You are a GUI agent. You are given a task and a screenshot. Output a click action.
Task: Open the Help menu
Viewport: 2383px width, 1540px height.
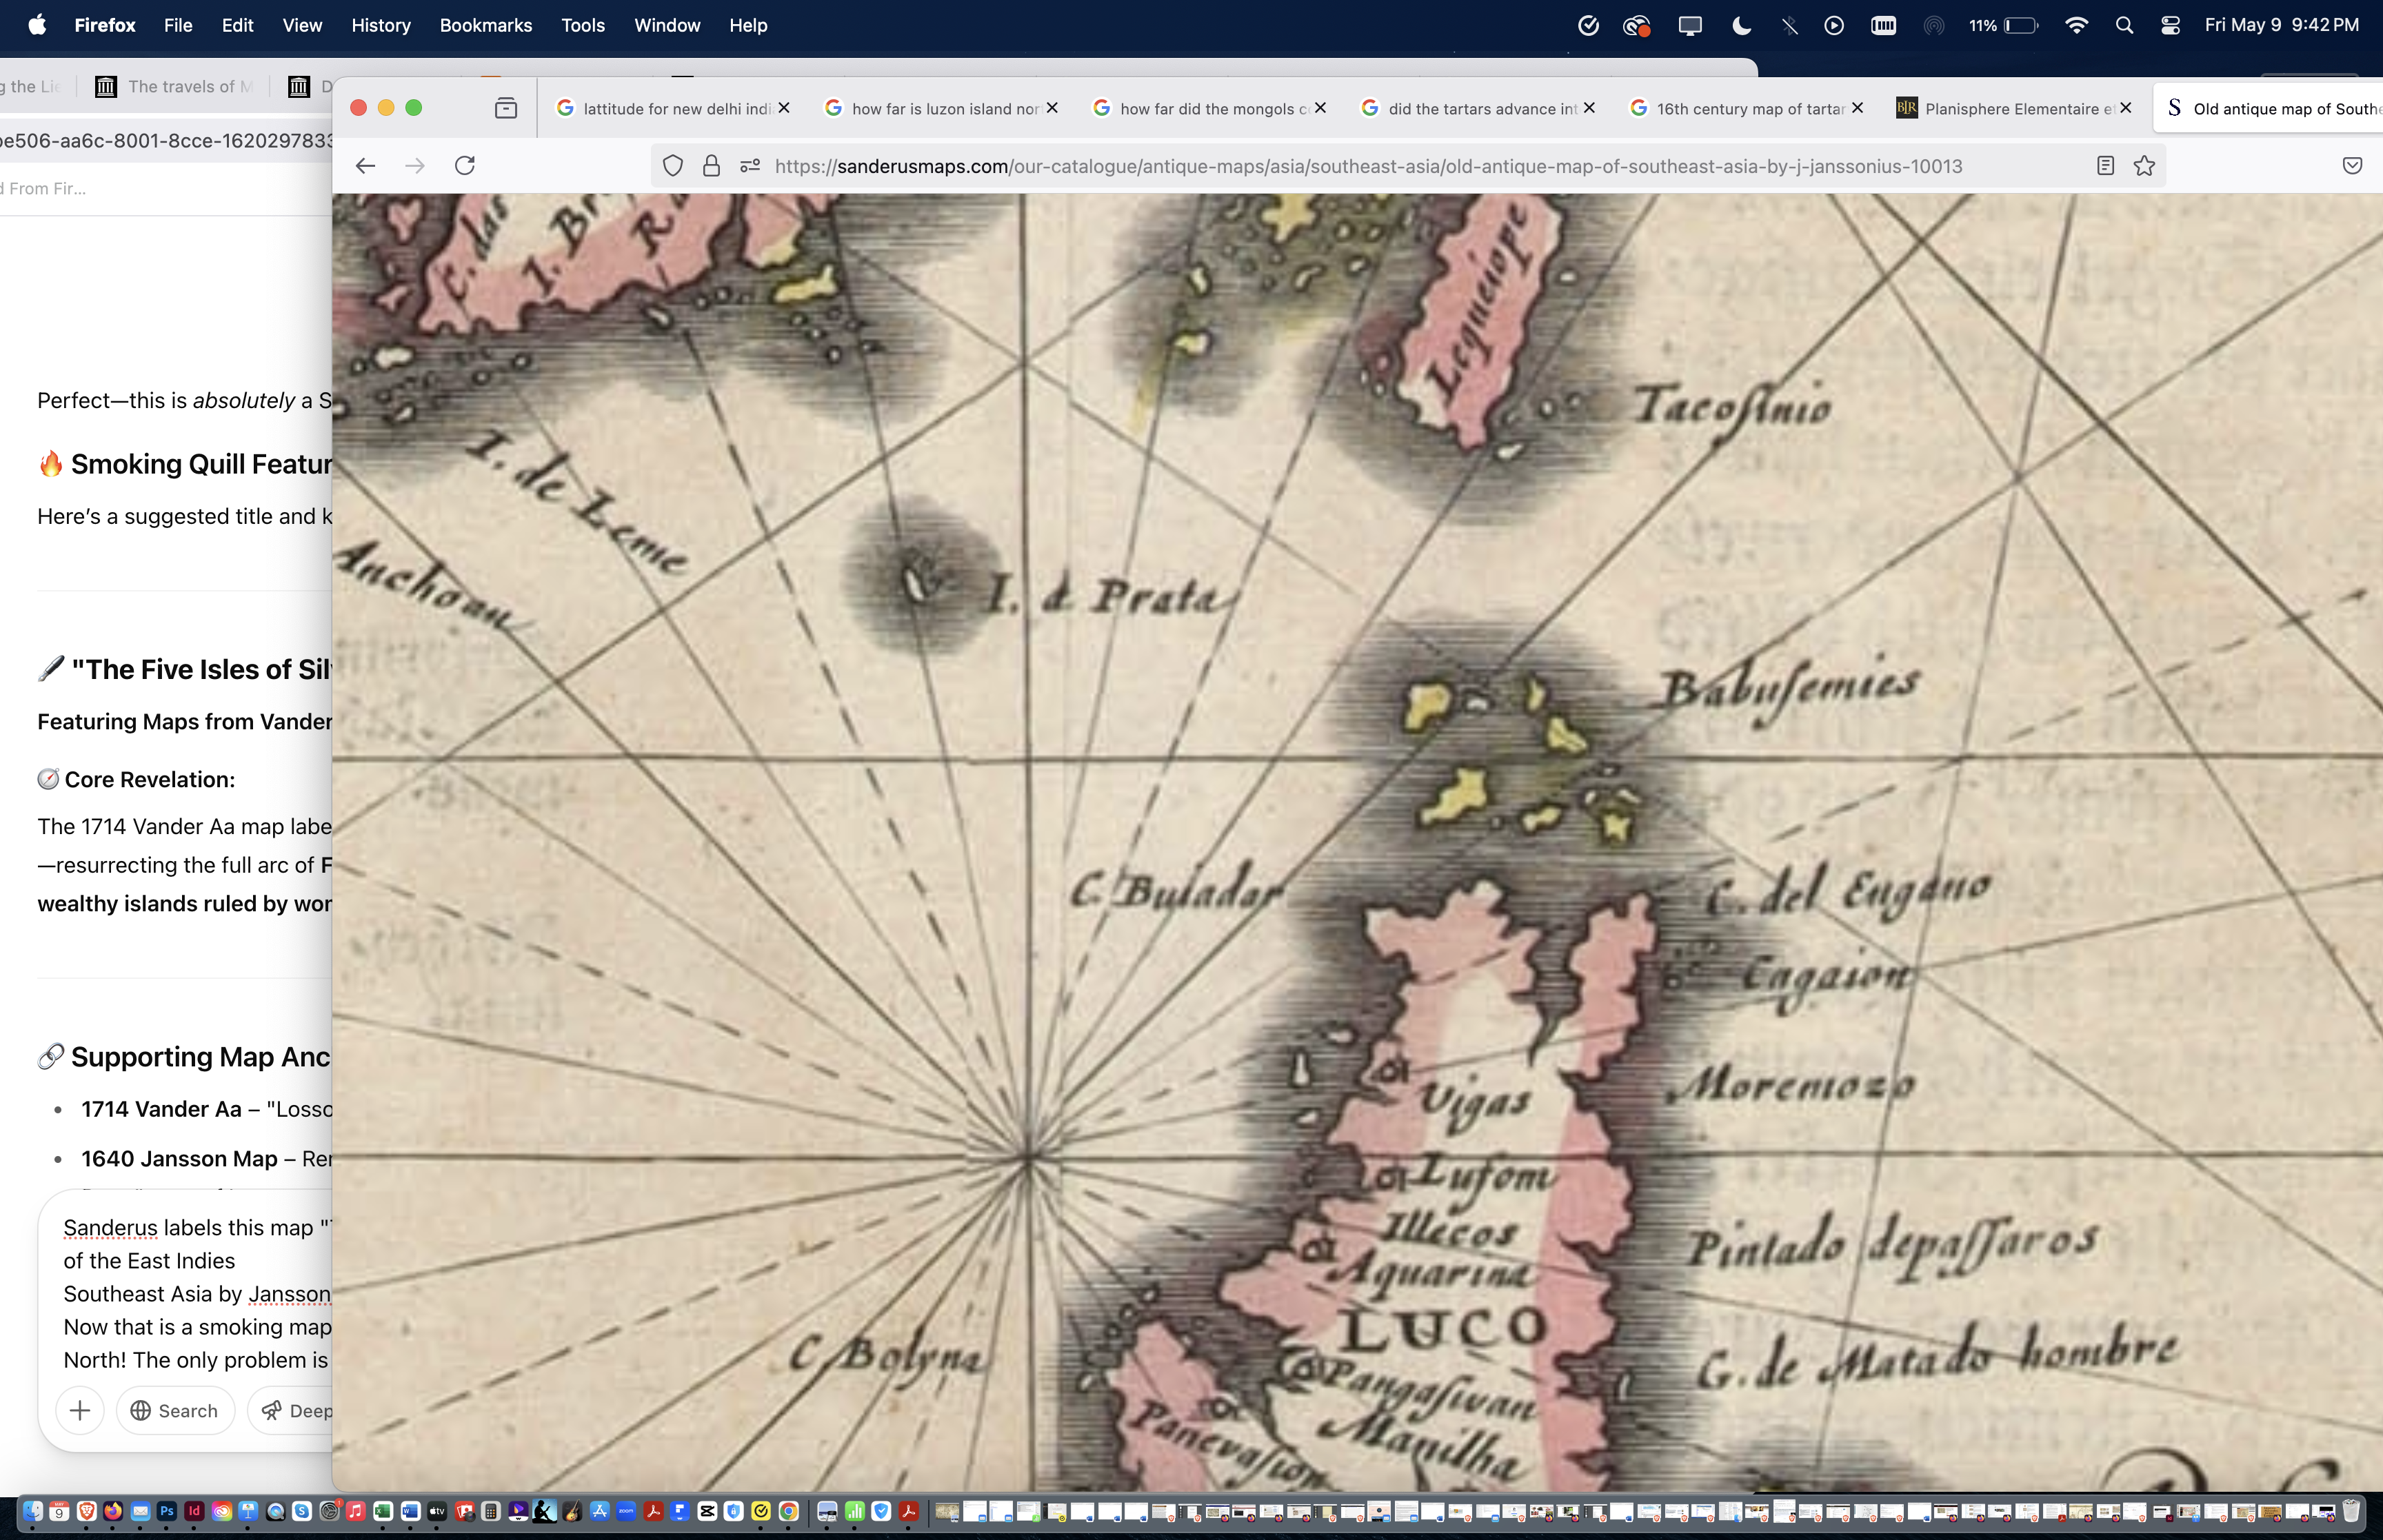[x=748, y=25]
